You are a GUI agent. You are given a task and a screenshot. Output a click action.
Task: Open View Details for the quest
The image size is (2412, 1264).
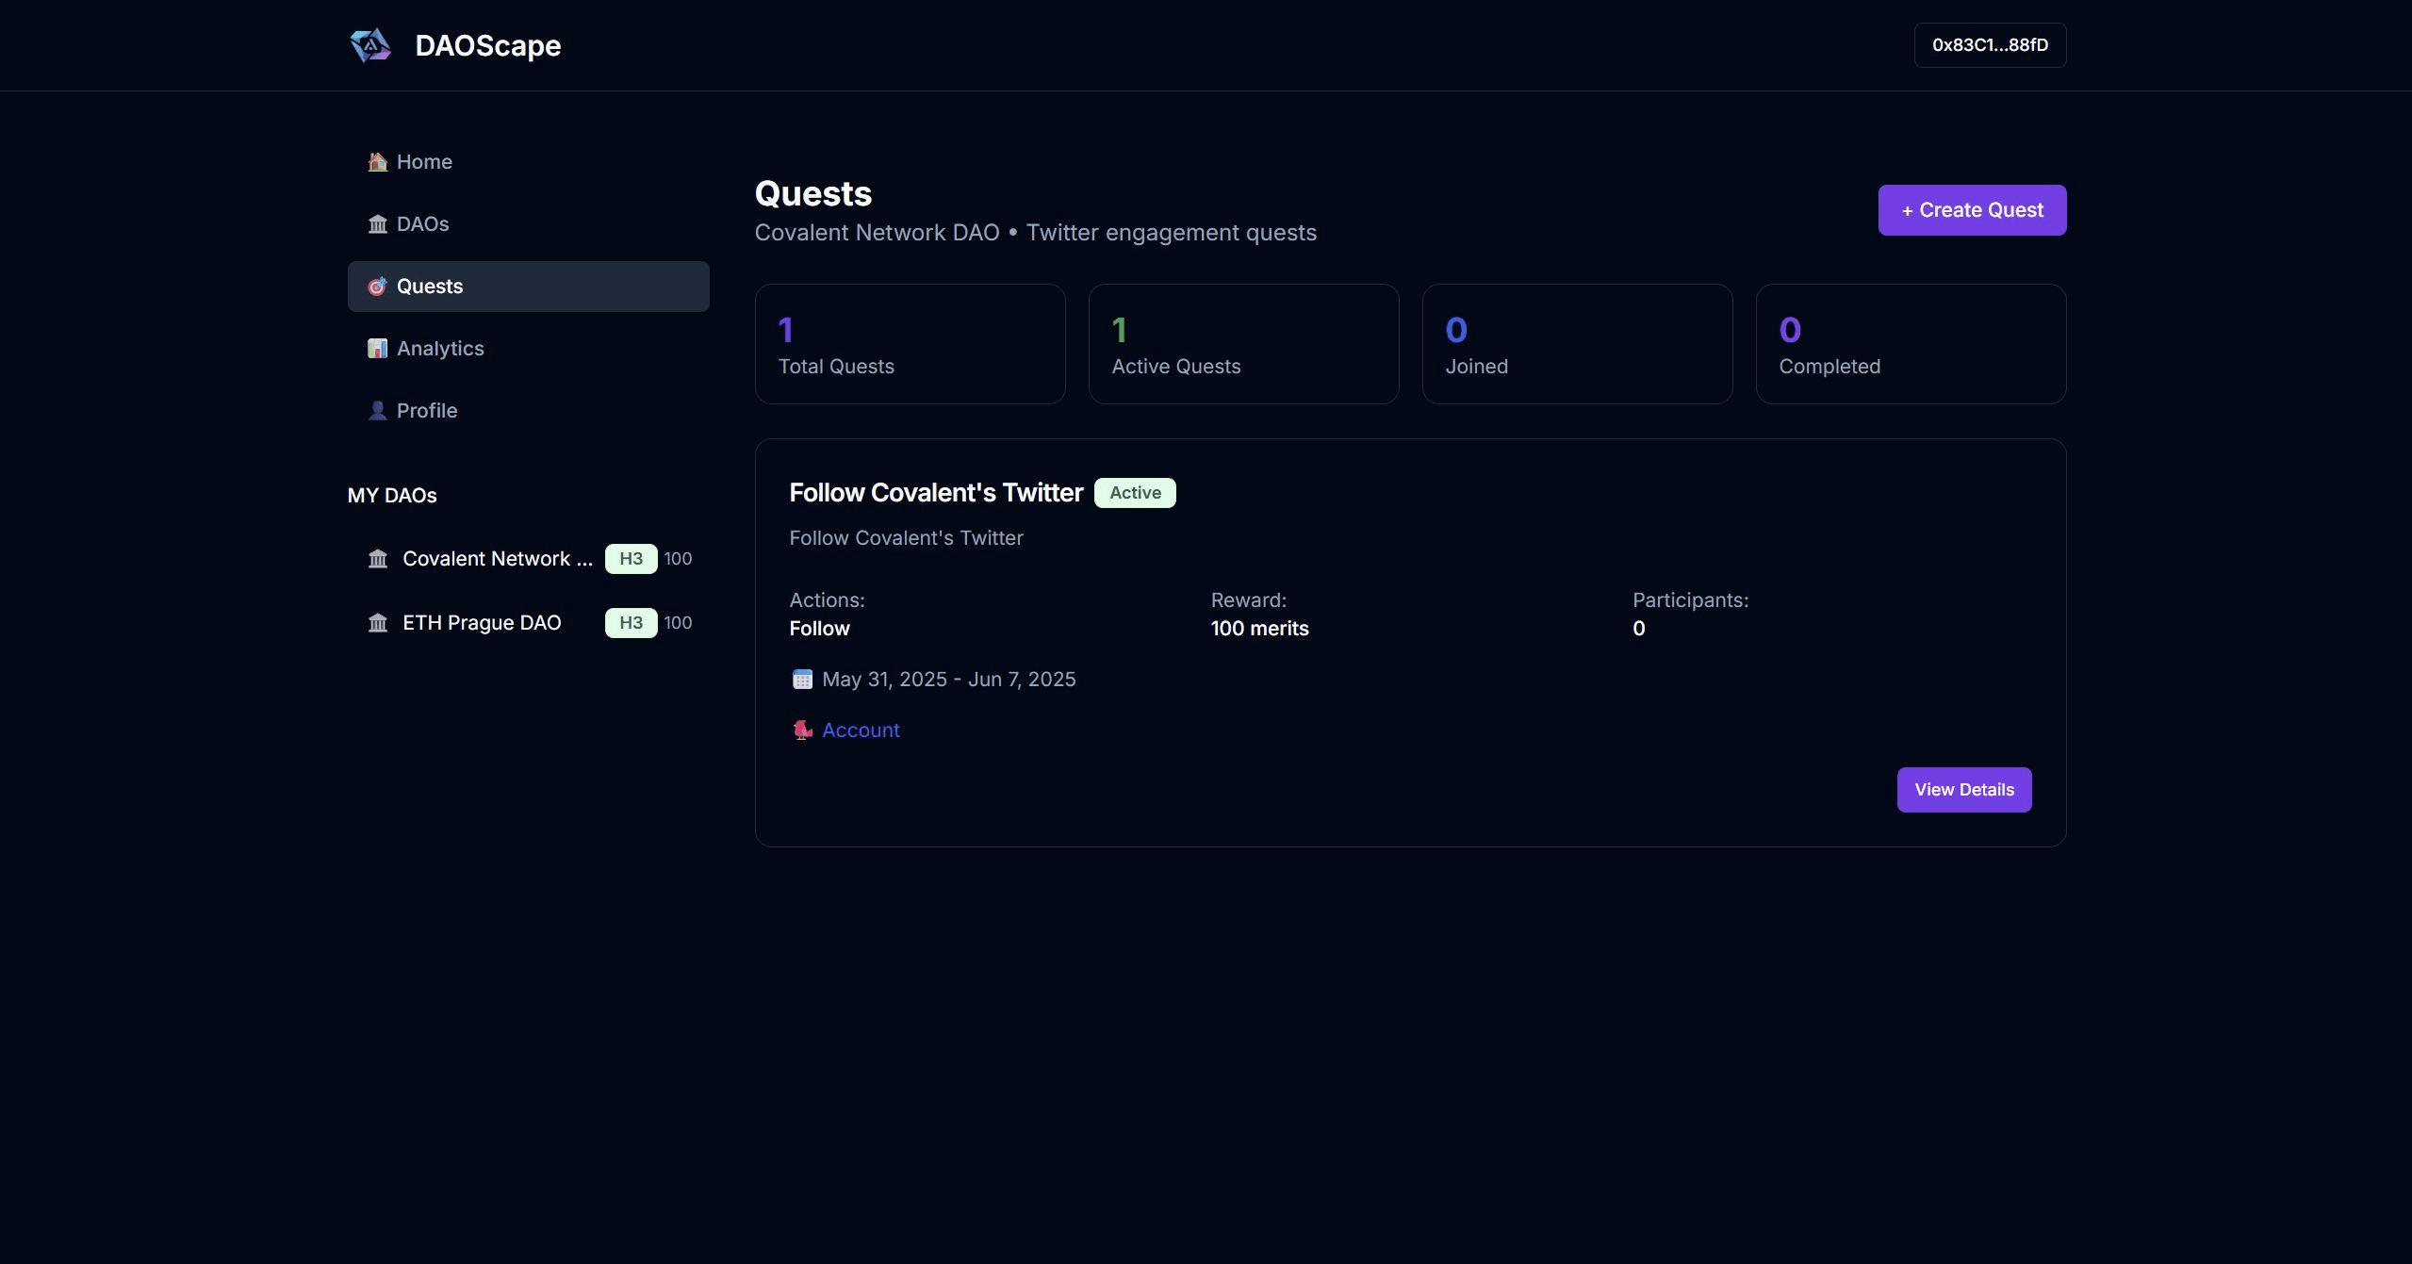(1963, 790)
